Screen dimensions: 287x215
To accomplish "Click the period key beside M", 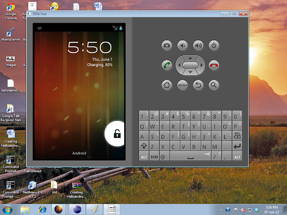I will click(x=227, y=146).
